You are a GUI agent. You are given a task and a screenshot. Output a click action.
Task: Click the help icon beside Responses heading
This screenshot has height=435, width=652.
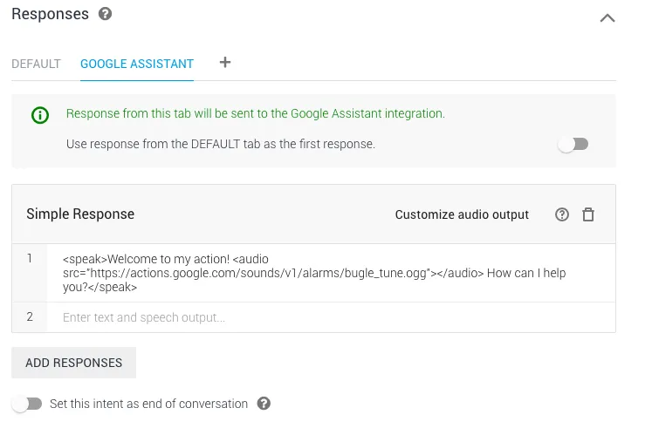pos(106,14)
